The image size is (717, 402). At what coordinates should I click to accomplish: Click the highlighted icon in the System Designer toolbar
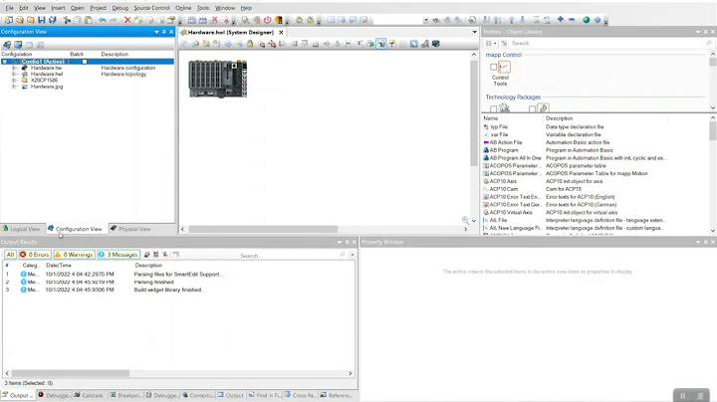coord(381,44)
